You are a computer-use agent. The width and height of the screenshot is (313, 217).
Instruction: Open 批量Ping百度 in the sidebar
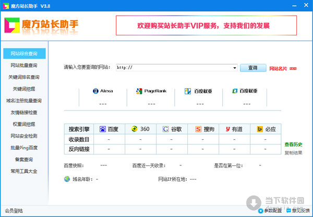(x=24, y=148)
